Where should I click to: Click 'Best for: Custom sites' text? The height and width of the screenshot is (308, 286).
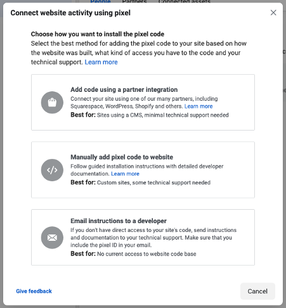pos(140,183)
